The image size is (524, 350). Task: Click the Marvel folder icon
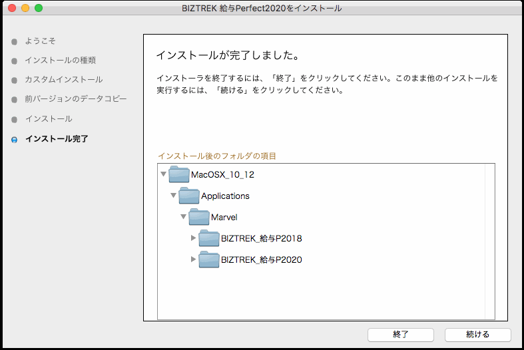tap(199, 217)
